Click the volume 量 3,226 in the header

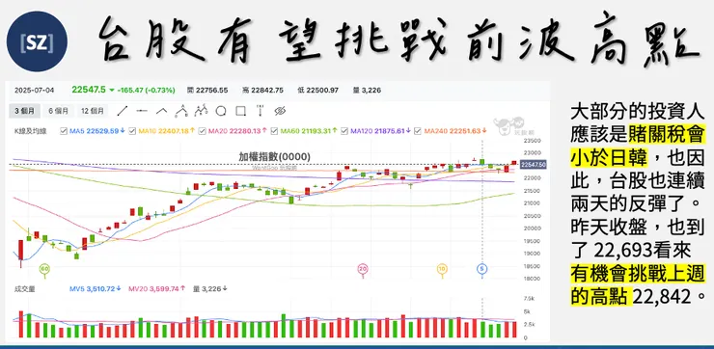tap(367, 90)
